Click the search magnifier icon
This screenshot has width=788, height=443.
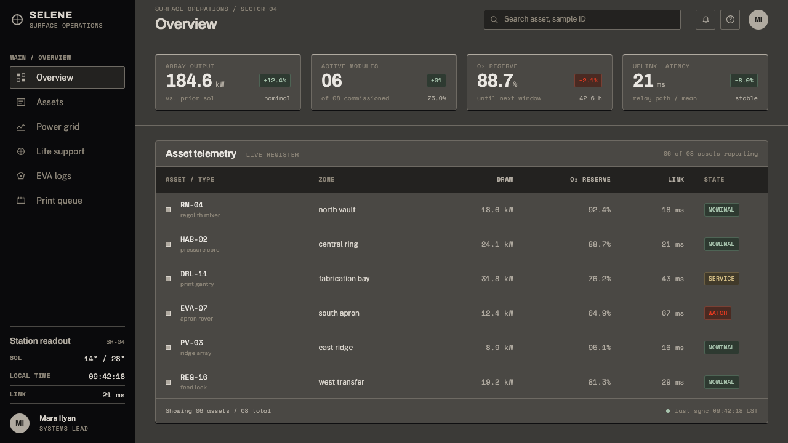pyautogui.click(x=494, y=20)
